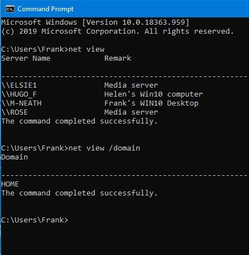Click the \\HUGO_F server entry

[x=19, y=94]
